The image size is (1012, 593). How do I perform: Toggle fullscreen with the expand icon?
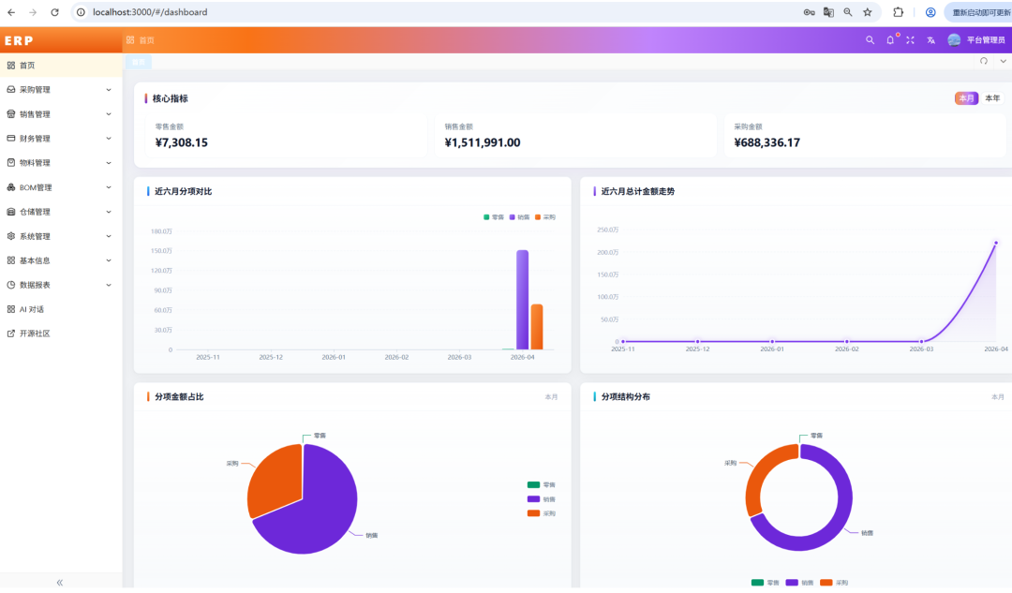[x=910, y=40]
